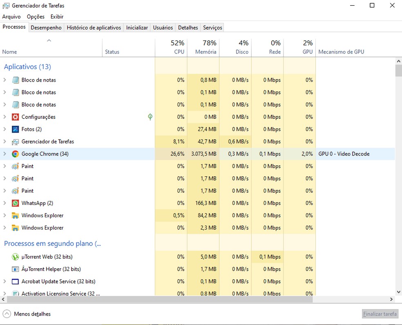This screenshot has height=325, width=402.
Task: Click the vertical scrollbar down arrow
Action: click(x=398, y=292)
